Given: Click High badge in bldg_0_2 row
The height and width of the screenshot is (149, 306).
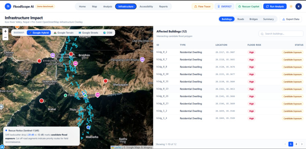Looking at the screenshot, I should [252, 52].
